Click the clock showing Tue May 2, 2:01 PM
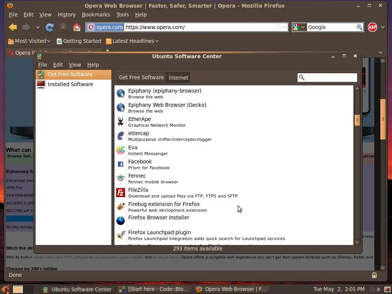This screenshot has height=294, width=392. pos(339,289)
